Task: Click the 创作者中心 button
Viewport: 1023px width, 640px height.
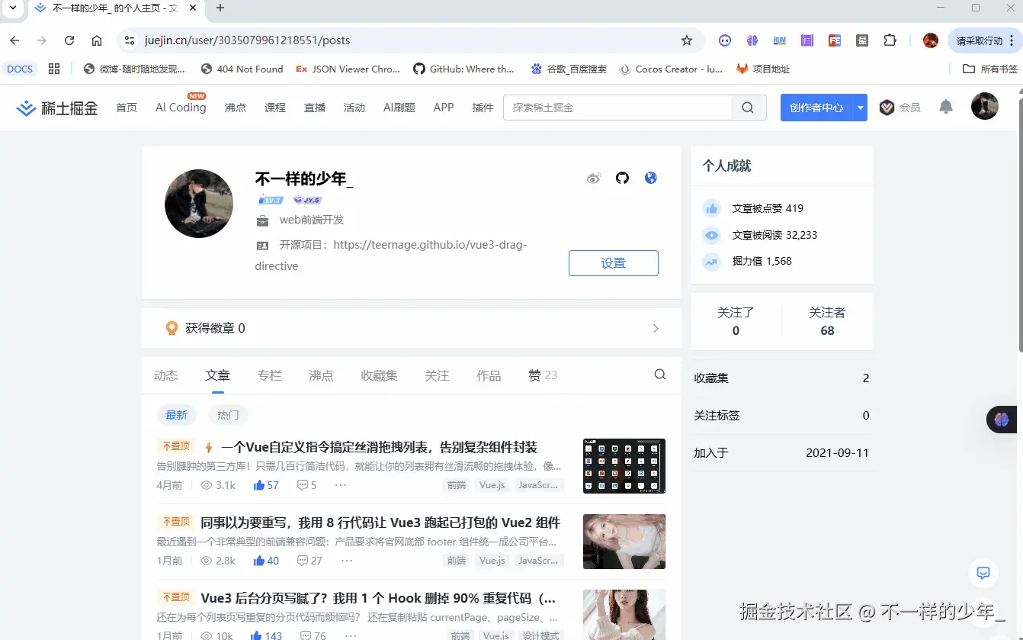Action: pyautogui.click(x=816, y=108)
